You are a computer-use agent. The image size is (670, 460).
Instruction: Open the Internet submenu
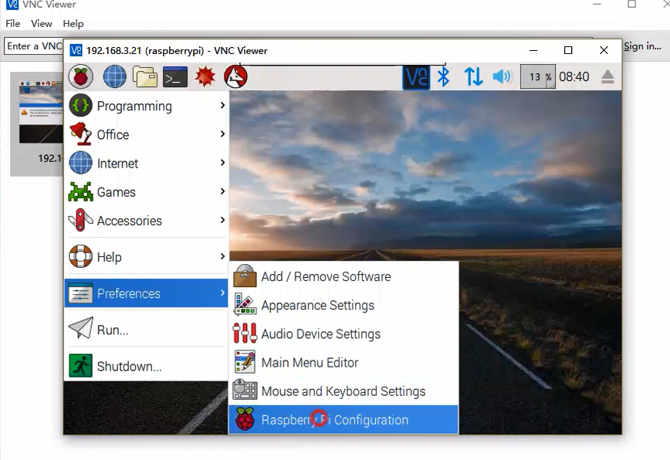tap(146, 163)
